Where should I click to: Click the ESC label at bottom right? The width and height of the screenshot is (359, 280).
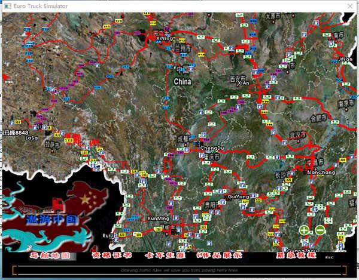click(328, 257)
